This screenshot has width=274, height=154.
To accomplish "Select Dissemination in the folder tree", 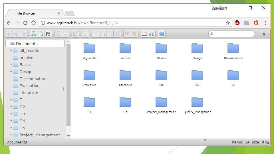I will point(33,79).
